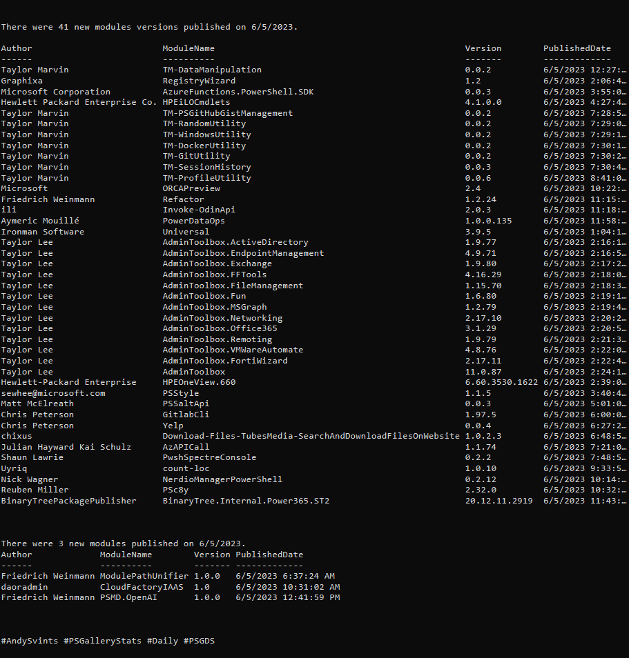Viewport: 629px width, 658px height.
Task: Click the PublishedDate header in top table
Action: click(577, 48)
